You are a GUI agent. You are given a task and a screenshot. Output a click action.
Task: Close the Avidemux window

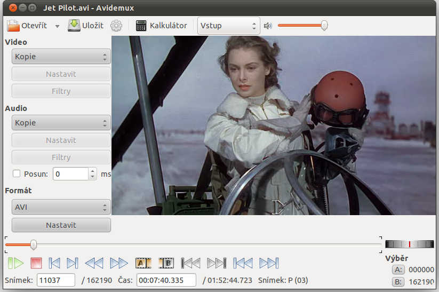[13, 8]
